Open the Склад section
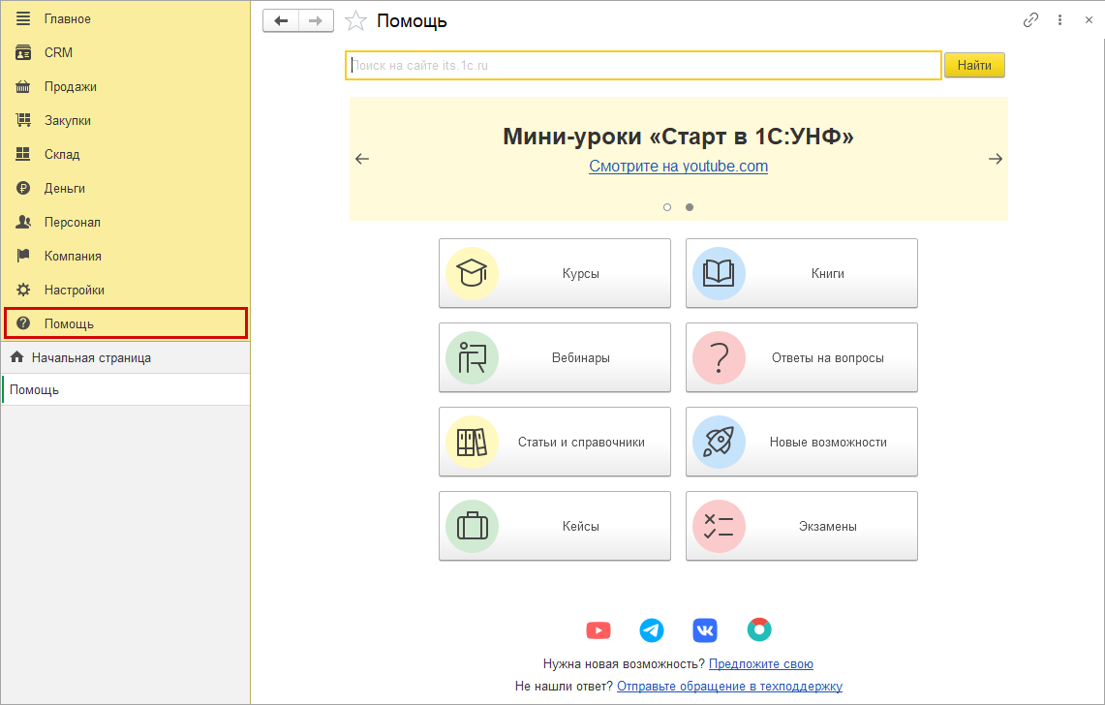1105x705 pixels. [x=126, y=154]
